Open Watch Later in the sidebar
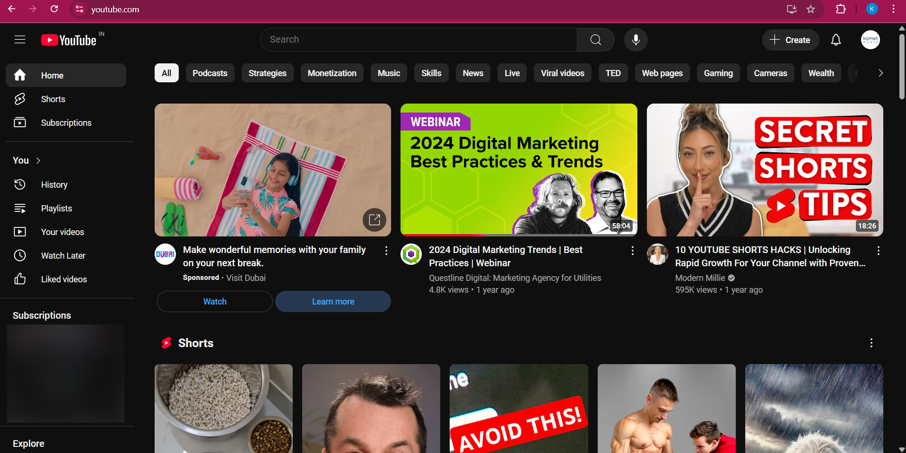This screenshot has height=453, width=906. 66,255
